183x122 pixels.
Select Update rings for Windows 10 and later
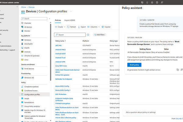tap(34, 111)
